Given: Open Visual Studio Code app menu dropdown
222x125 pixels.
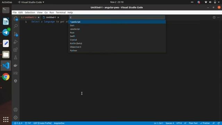Looking at the screenshot, I should click(31, 2).
